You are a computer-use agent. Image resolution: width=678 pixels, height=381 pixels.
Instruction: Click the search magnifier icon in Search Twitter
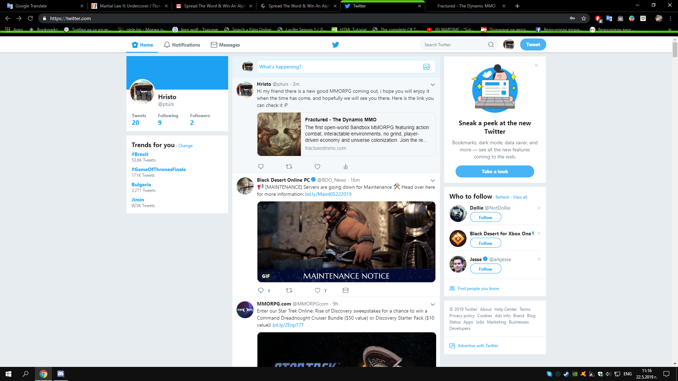(491, 44)
